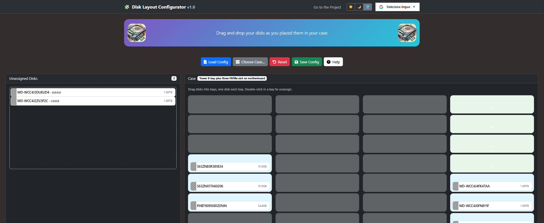This screenshot has width=544, height=223.
Task: Open the Go to the Project link
Action: point(327,7)
